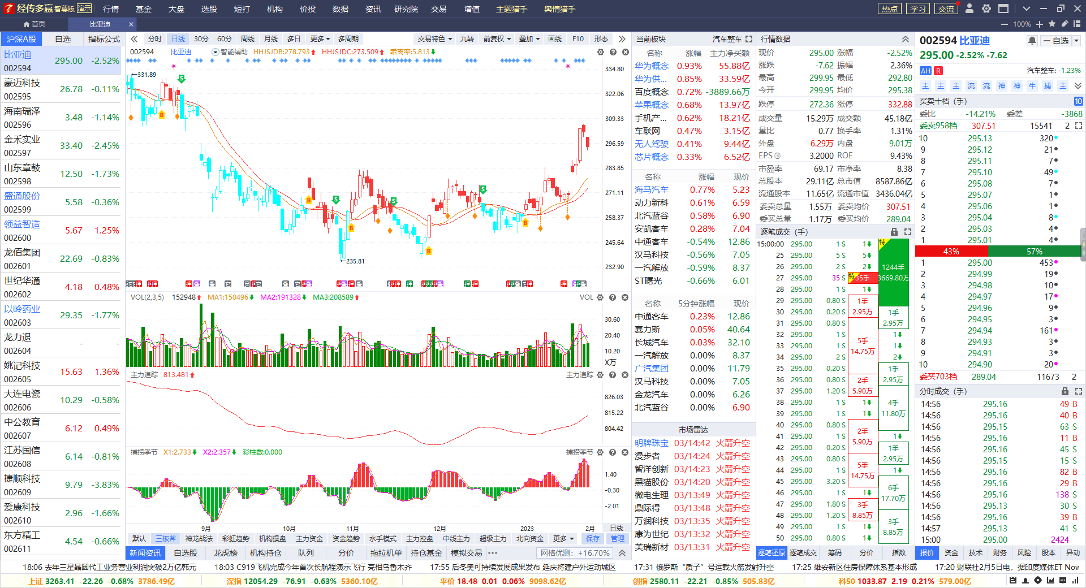Open the 交易特色 dropdown
The image size is (1086, 588).
[x=435, y=39]
